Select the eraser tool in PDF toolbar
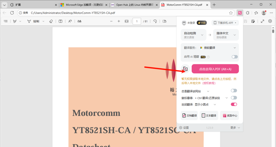The height and width of the screenshot is (147, 276). [51, 21]
